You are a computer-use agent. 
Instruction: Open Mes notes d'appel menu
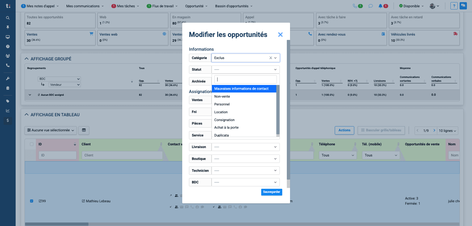40,6
